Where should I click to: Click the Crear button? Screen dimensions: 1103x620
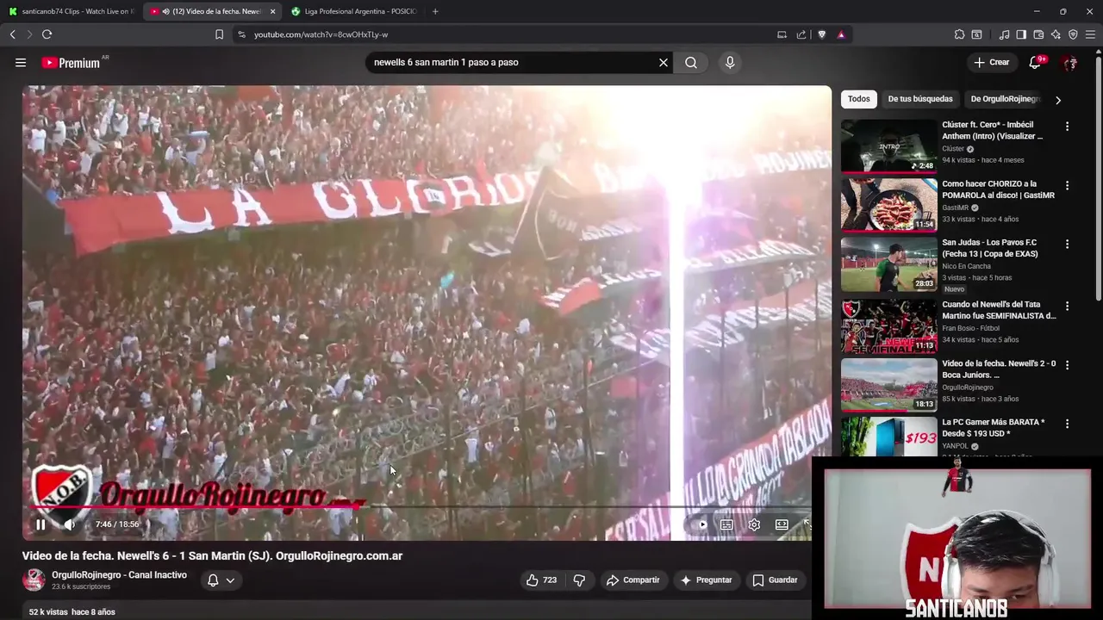tap(992, 62)
